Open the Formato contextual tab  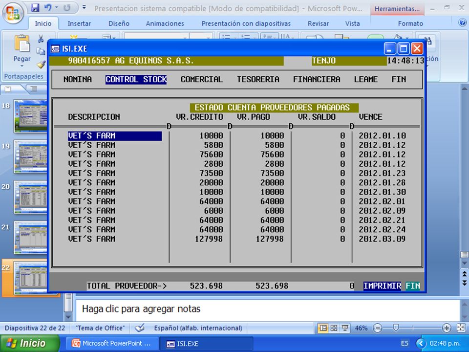[x=410, y=23]
